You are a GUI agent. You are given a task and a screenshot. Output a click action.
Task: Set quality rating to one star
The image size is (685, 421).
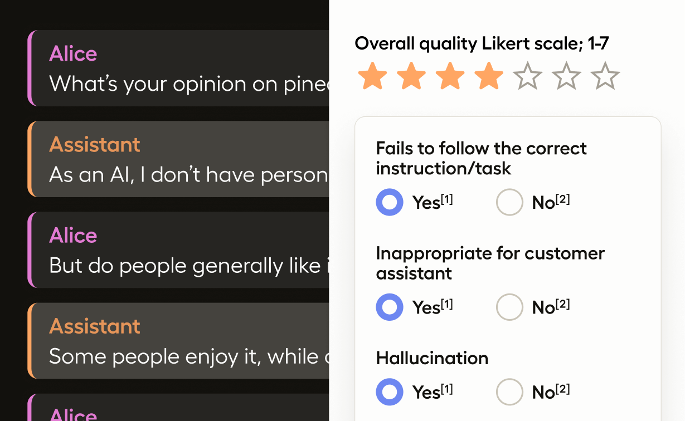[372, 76]
